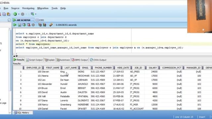Select the Autotrace tab
This screenshot has width=212, height=119.
pos(63,60)
